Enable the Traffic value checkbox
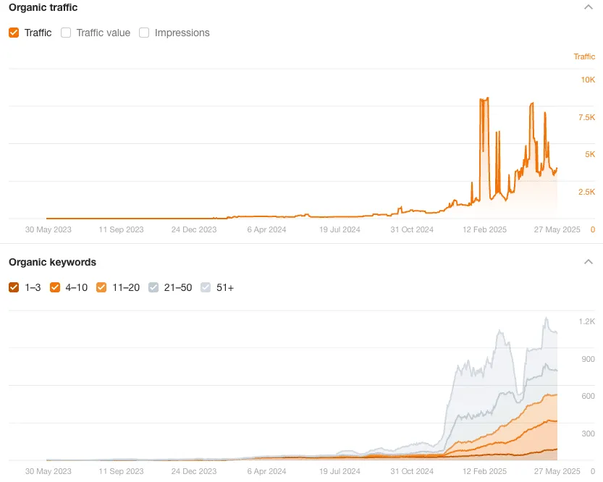 (65, 33)
